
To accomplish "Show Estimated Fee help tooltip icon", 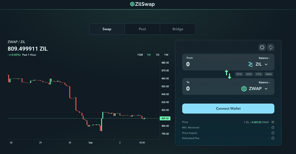I will click(273, 138).
